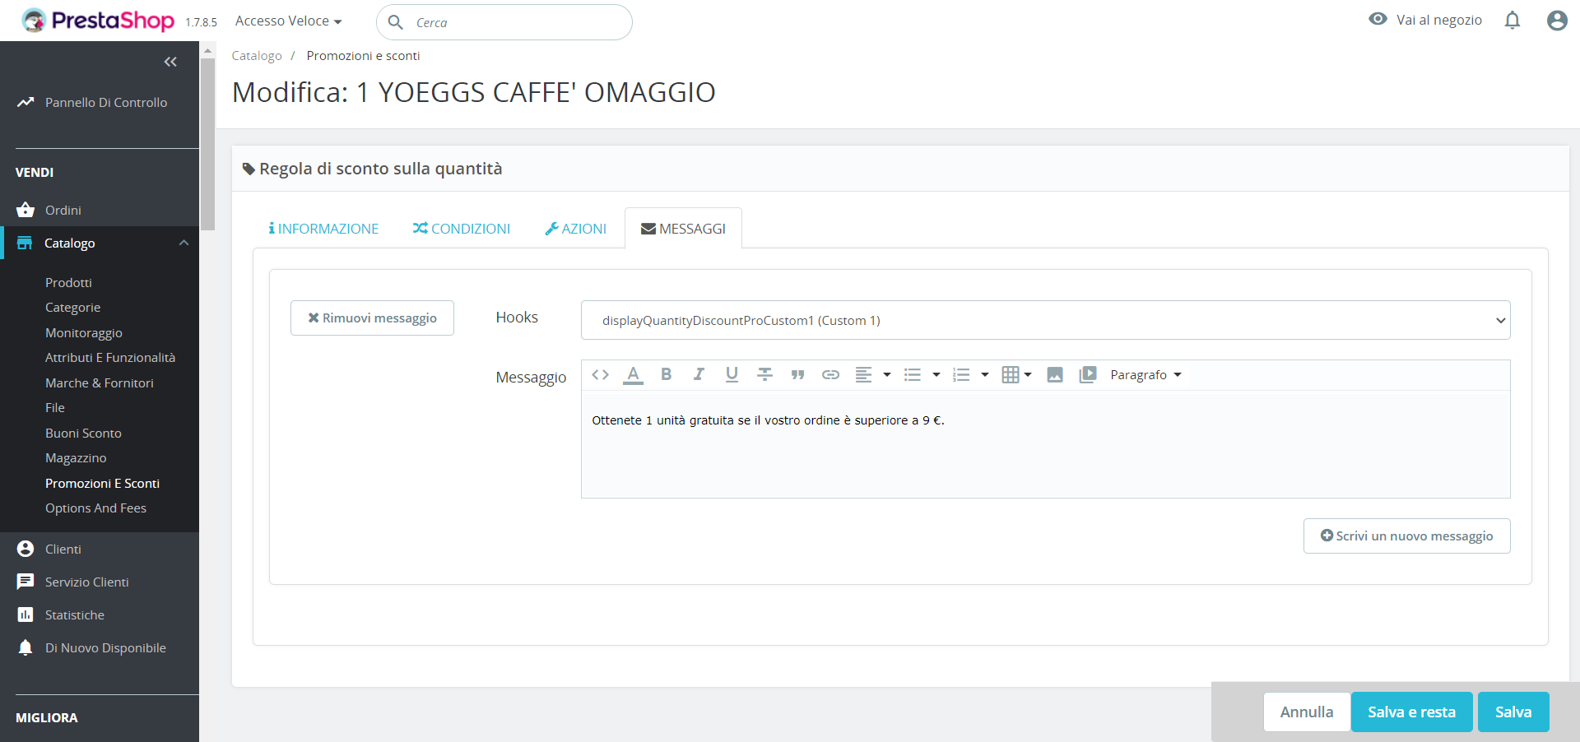Viewport: 1580px width, 742px height.
Task: Click the text alignment icon
Action: tap(863, 375)
